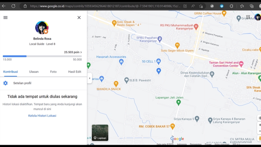Click Belinda Rosa profile avatar

[x=42, y=28]
